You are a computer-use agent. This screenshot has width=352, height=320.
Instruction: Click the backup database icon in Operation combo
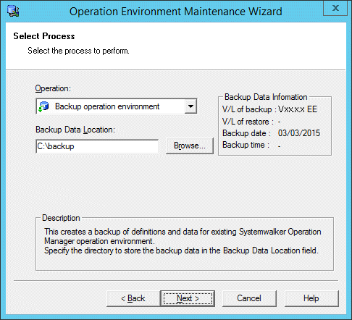pyautogui.click(x=43, y=106)
